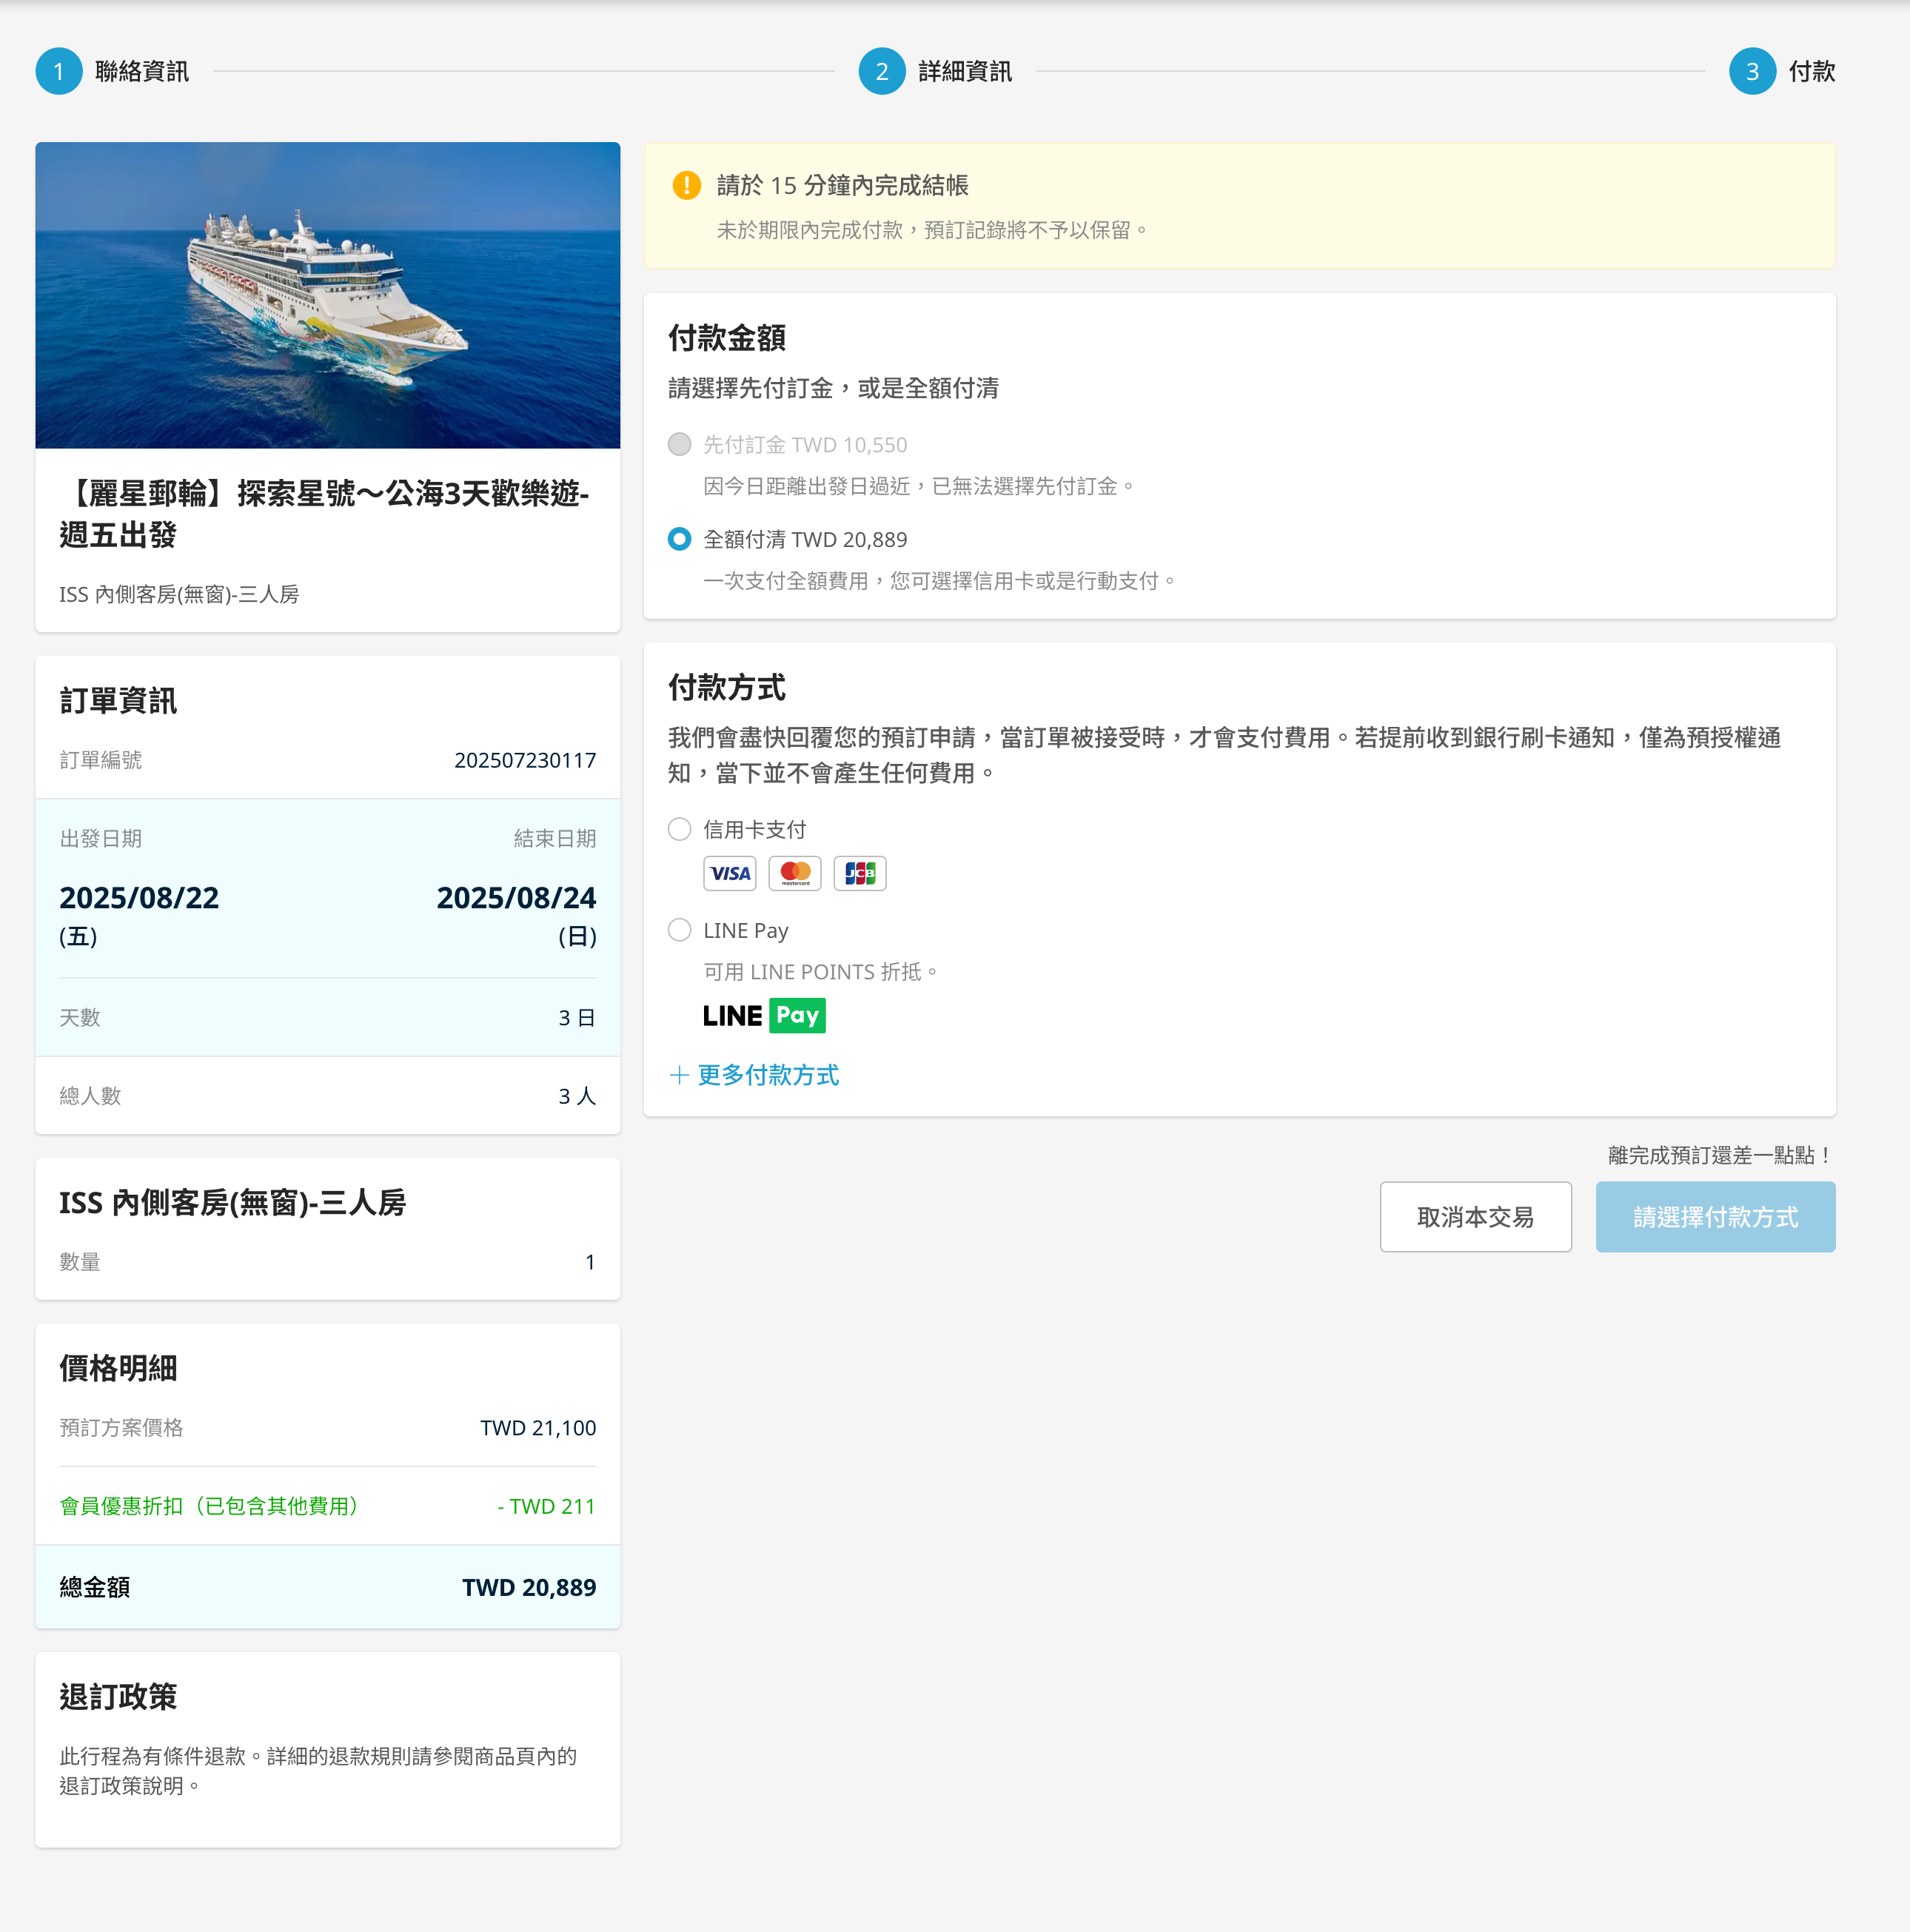Select 全額付清 TWD 20,889 radio
This screenshot has height=1932, width=1910.
click(x=679, y=539)
